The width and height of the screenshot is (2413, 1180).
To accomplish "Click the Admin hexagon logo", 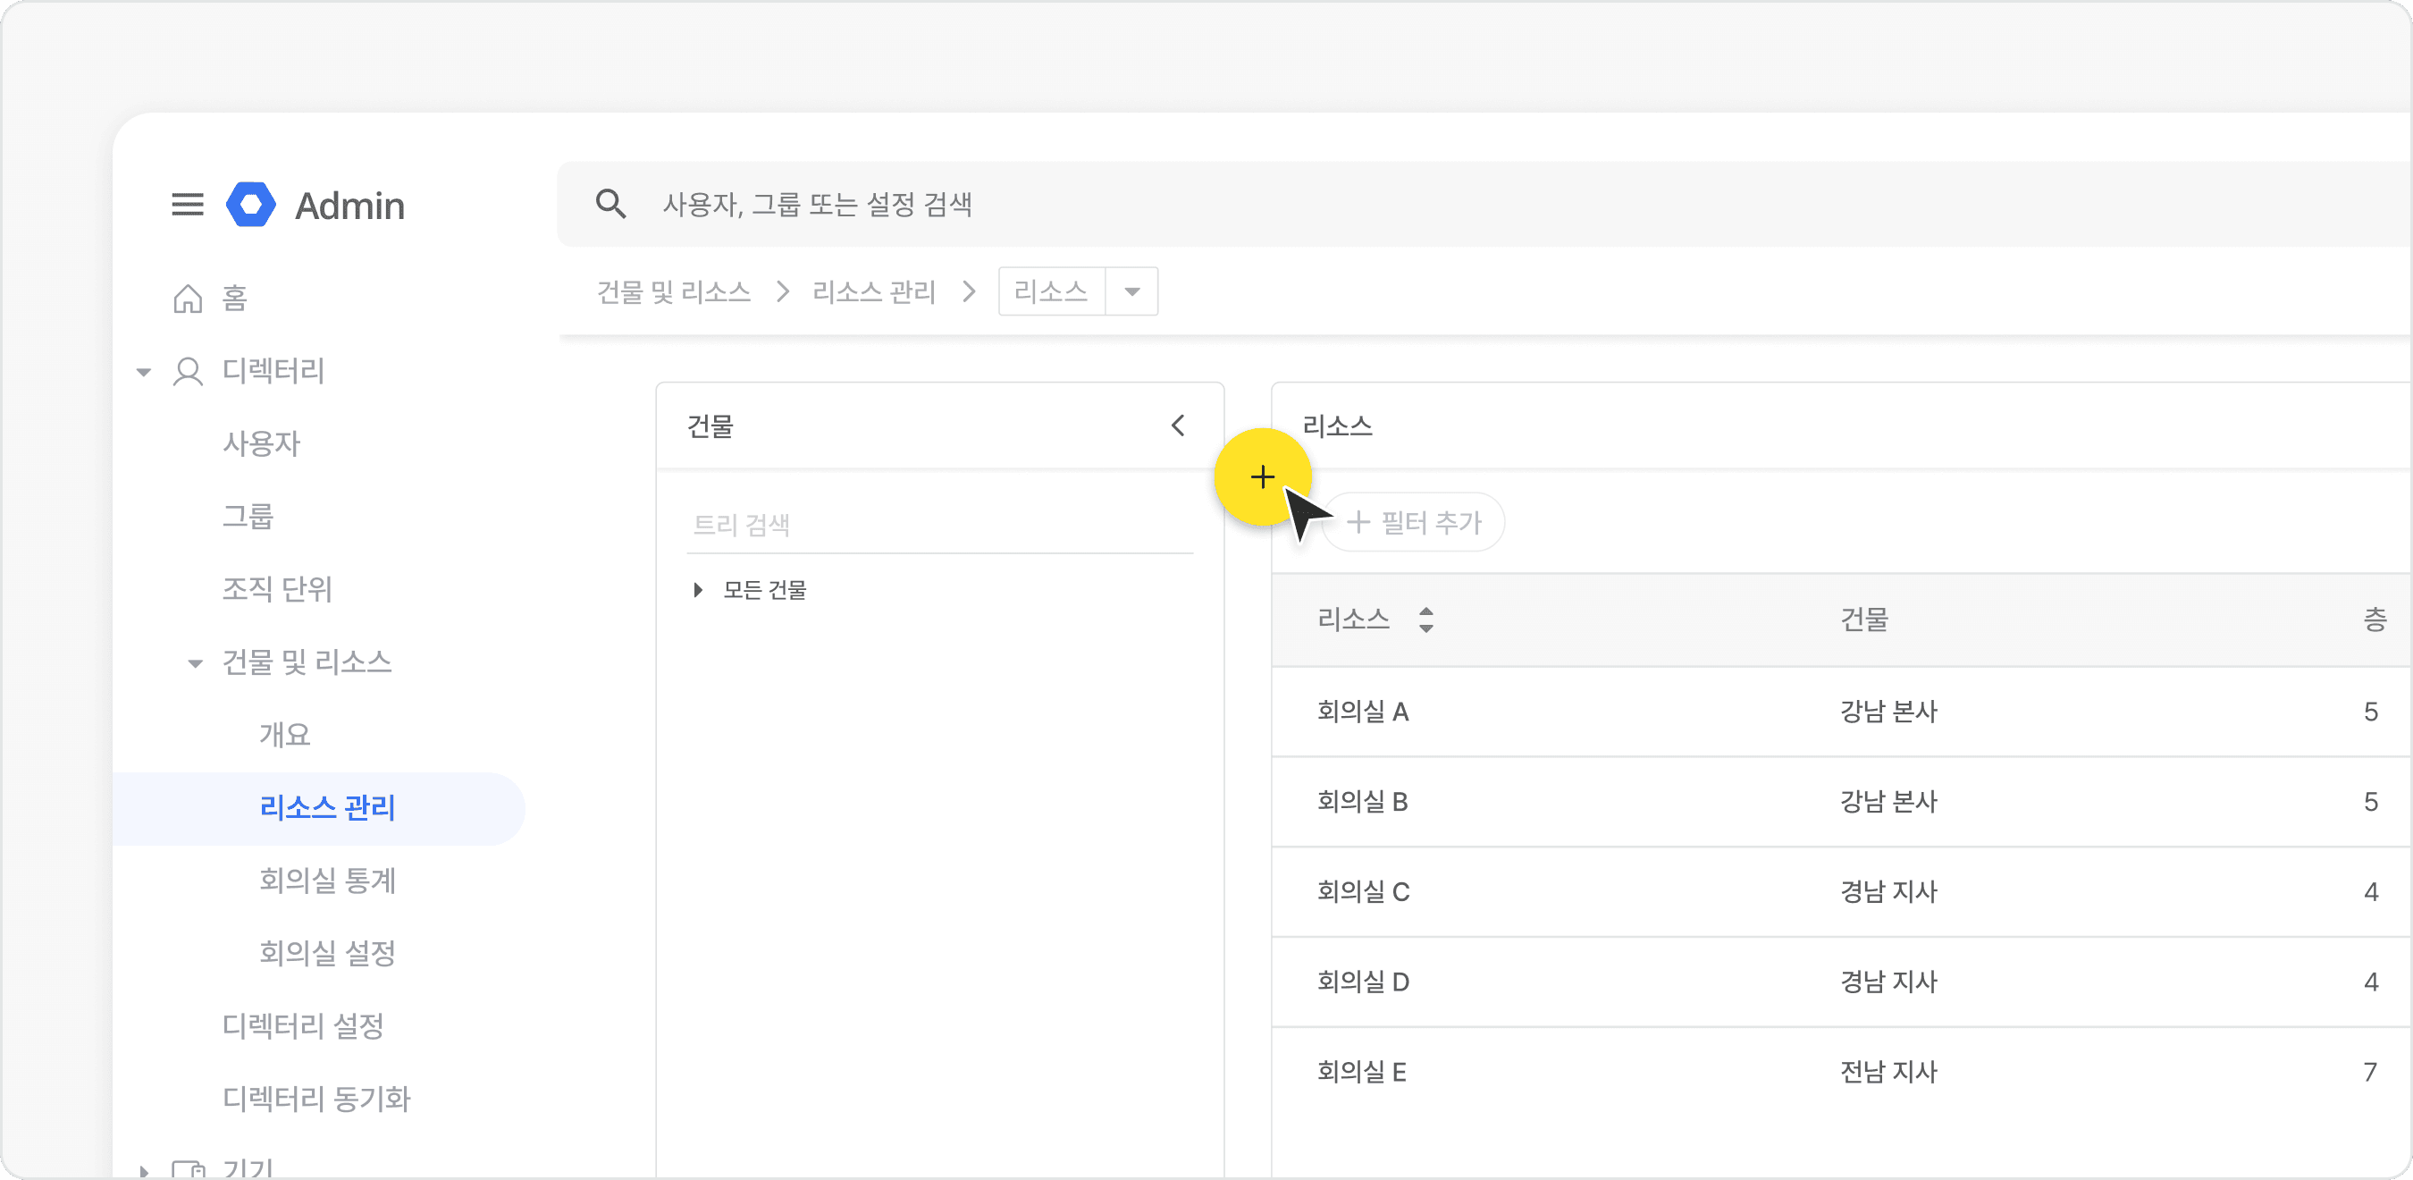I will point(250,206).
